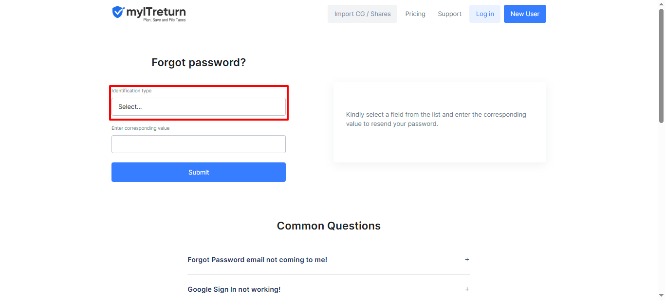Image resolution: width=665 pixels, height=300 pixels.
Task: Click the Log in button
Action: pos(485,14)
